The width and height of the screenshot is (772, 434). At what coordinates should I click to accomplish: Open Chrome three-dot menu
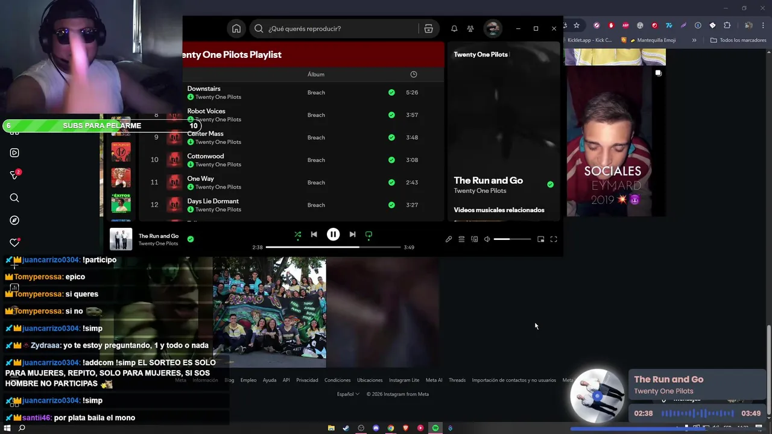[763, 25]
